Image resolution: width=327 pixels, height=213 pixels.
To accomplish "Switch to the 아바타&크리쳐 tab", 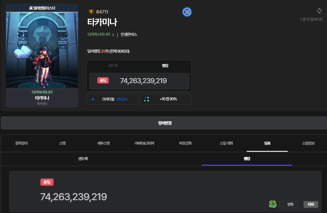I will tap(144, 143).
